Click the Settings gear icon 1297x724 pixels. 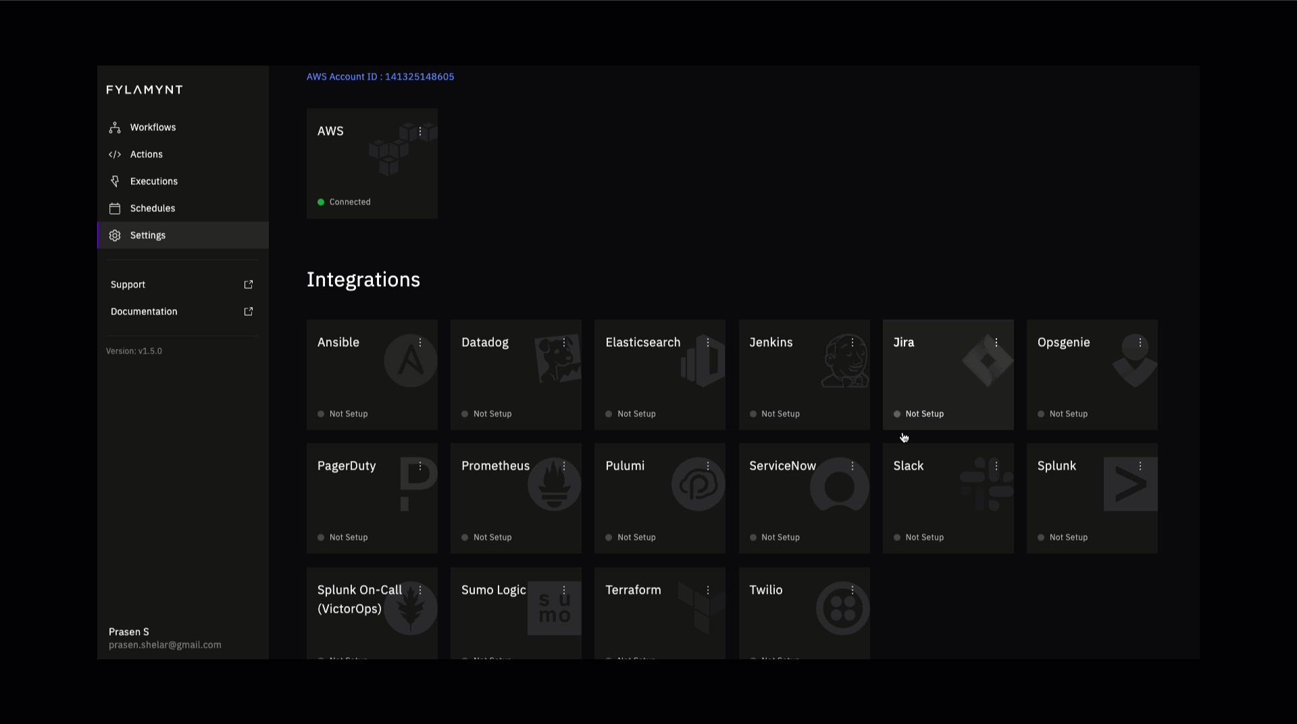pos(115,235)
